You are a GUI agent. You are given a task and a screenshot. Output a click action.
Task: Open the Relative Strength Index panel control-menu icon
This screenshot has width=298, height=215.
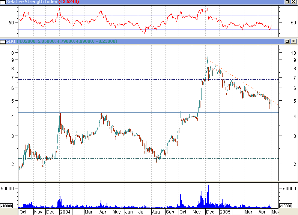click(3, 2)
